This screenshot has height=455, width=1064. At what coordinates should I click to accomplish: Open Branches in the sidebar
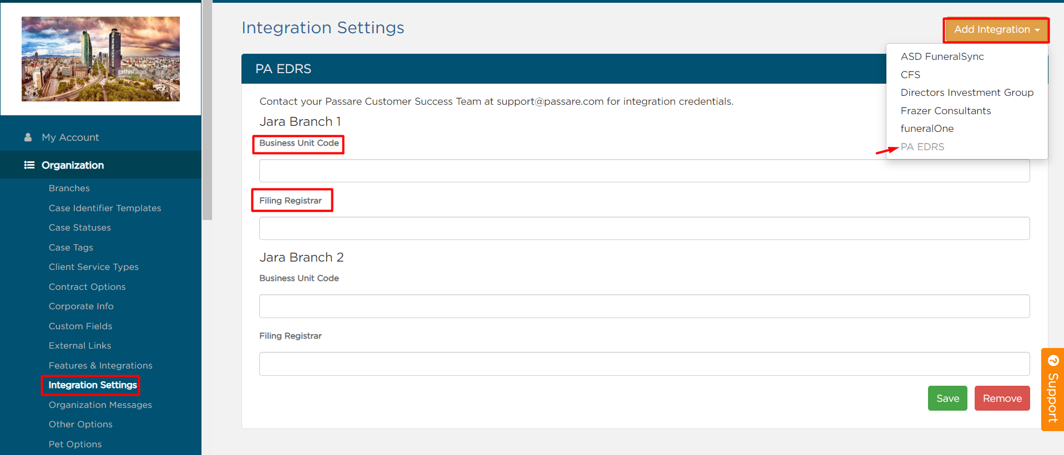point(69,188)
